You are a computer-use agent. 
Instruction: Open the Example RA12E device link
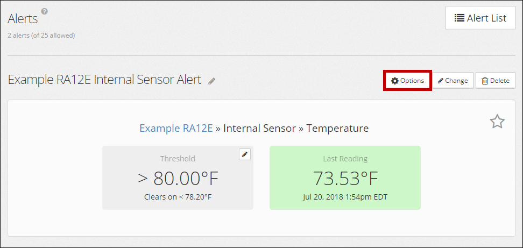[x=176, y=128]
